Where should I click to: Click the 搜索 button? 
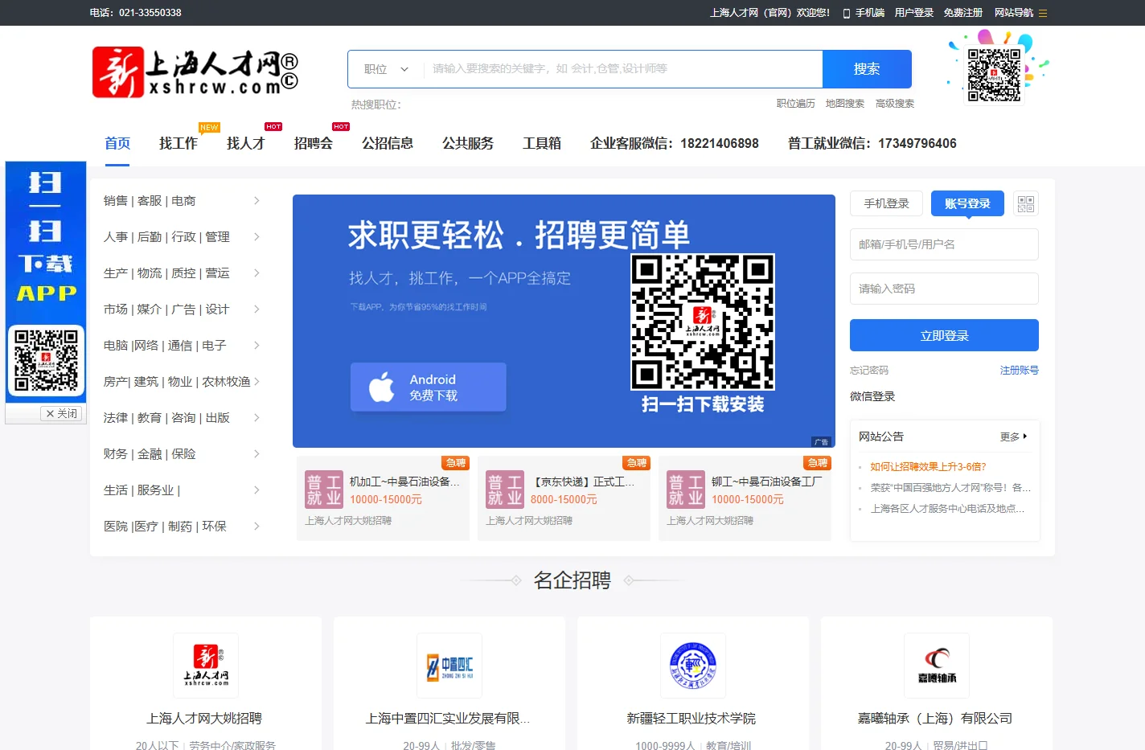tap(867, 69)
